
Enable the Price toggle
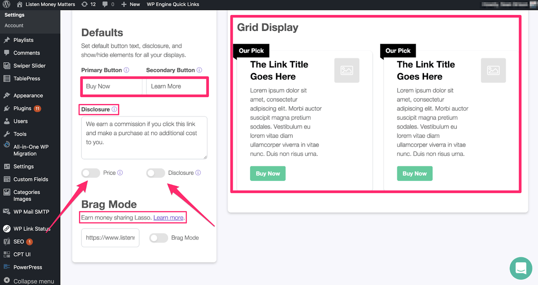[x=91, y=173]
